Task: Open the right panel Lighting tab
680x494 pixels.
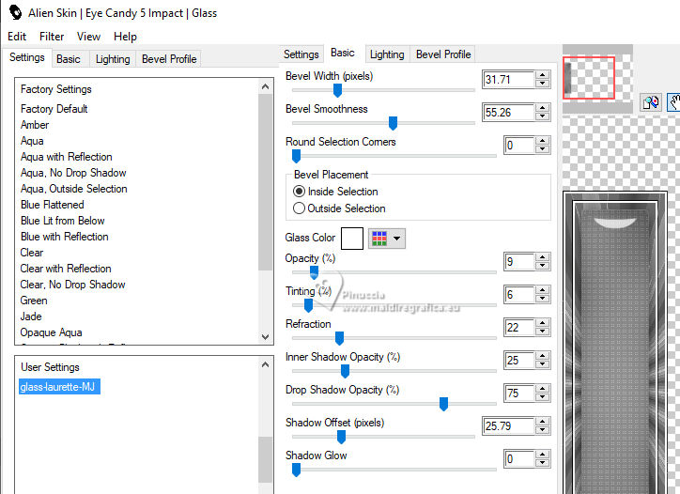Action: [387, 54]
